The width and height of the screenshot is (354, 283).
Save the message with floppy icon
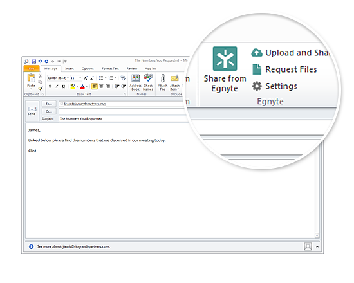[34, 61]
